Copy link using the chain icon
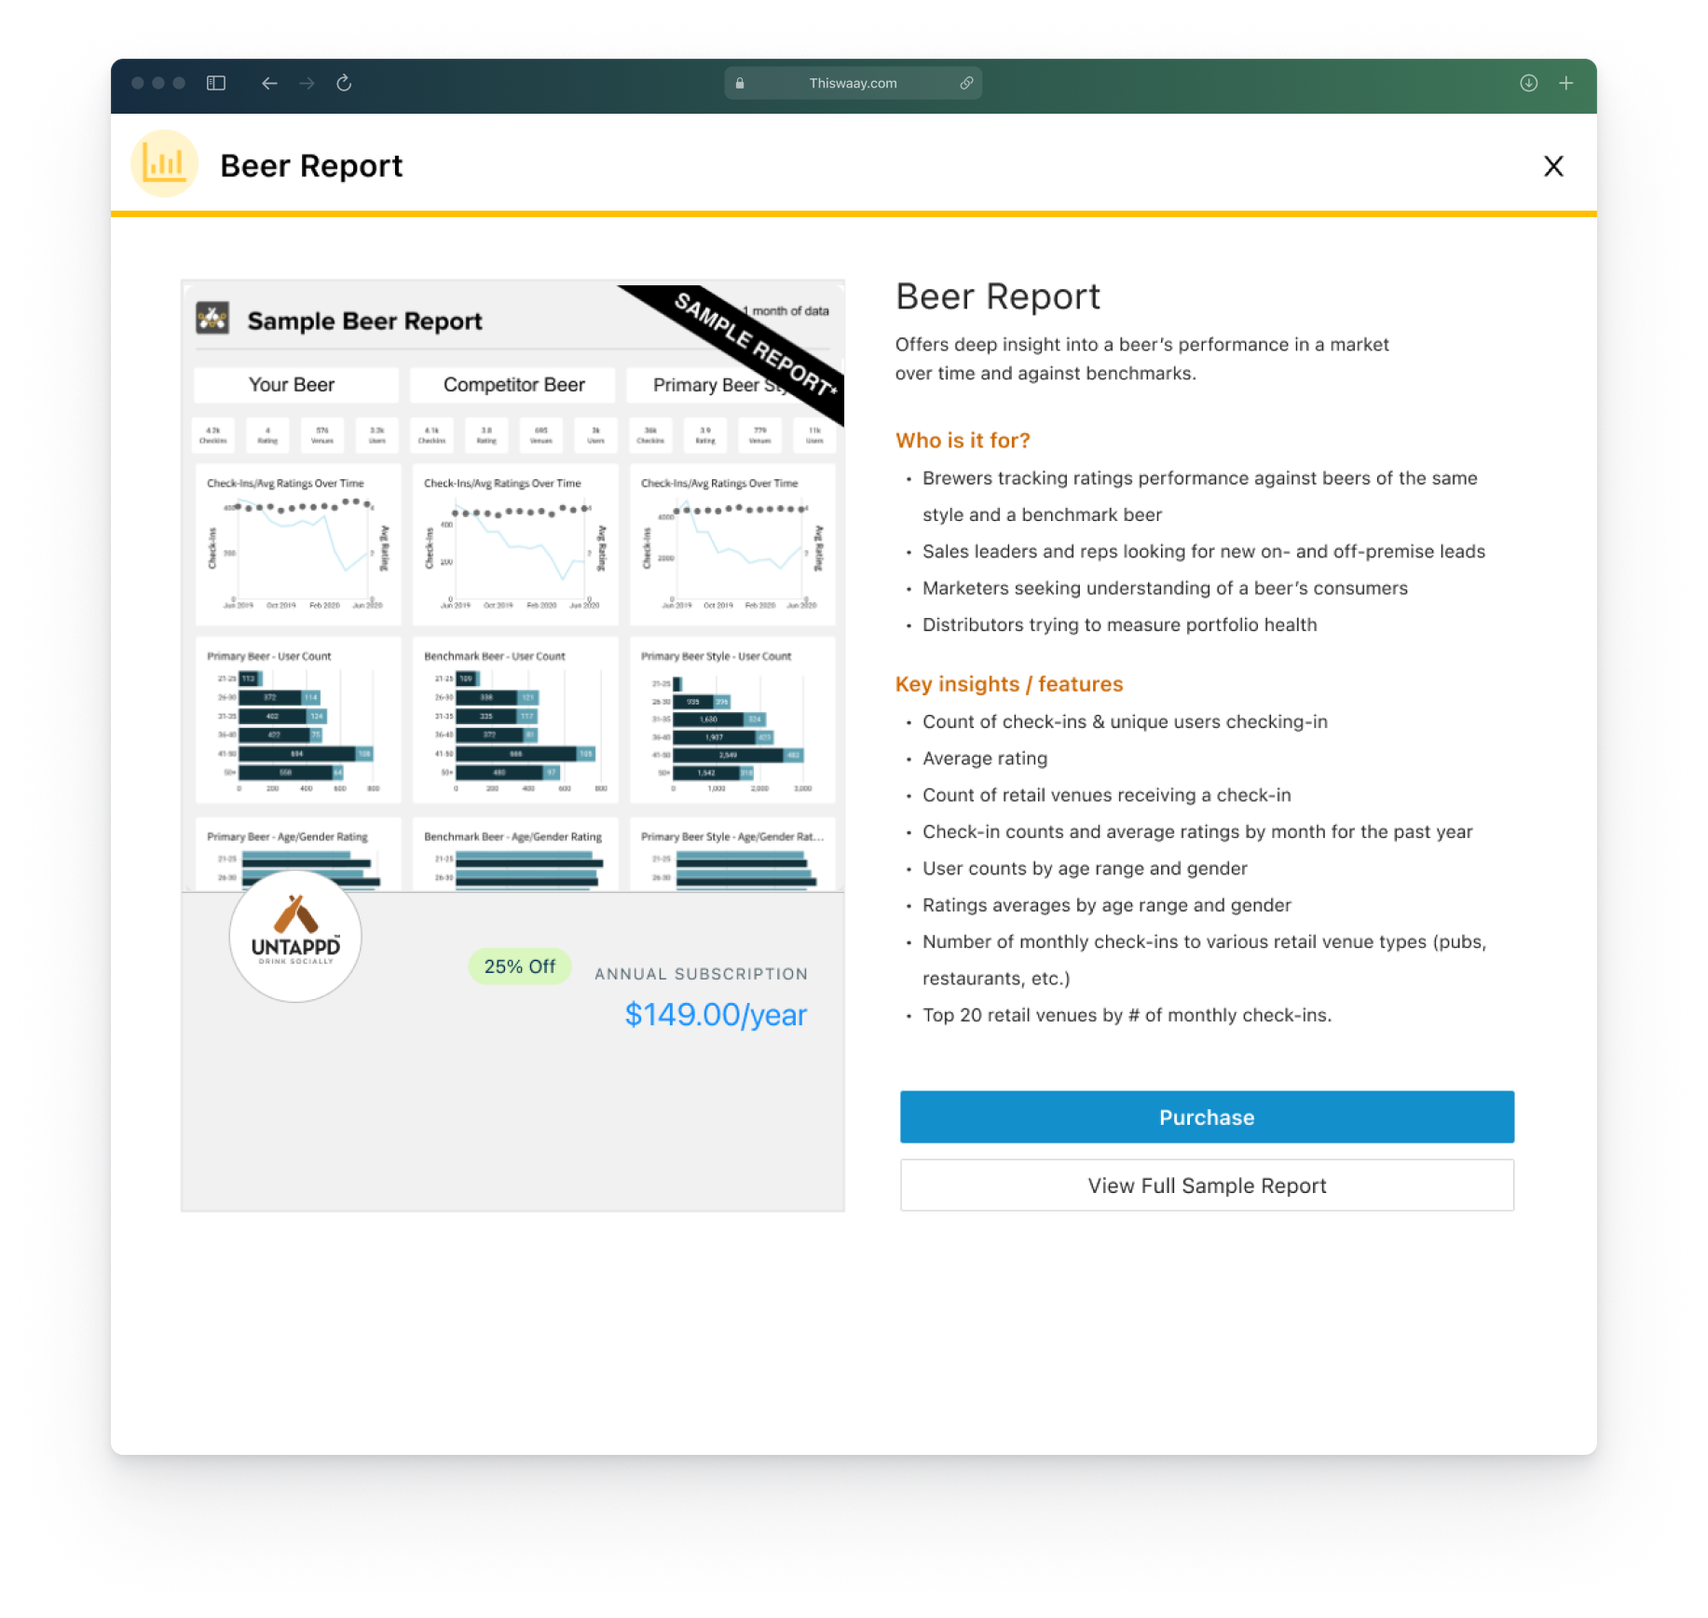 click(x=966, y=83)
